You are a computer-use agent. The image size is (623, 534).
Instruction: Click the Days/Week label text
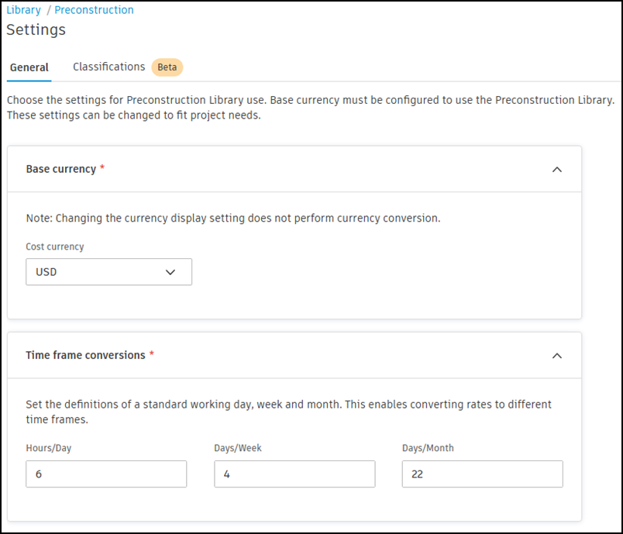238,448
